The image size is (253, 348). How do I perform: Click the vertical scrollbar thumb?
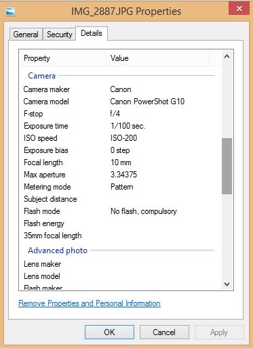click(x=227, y=166)
